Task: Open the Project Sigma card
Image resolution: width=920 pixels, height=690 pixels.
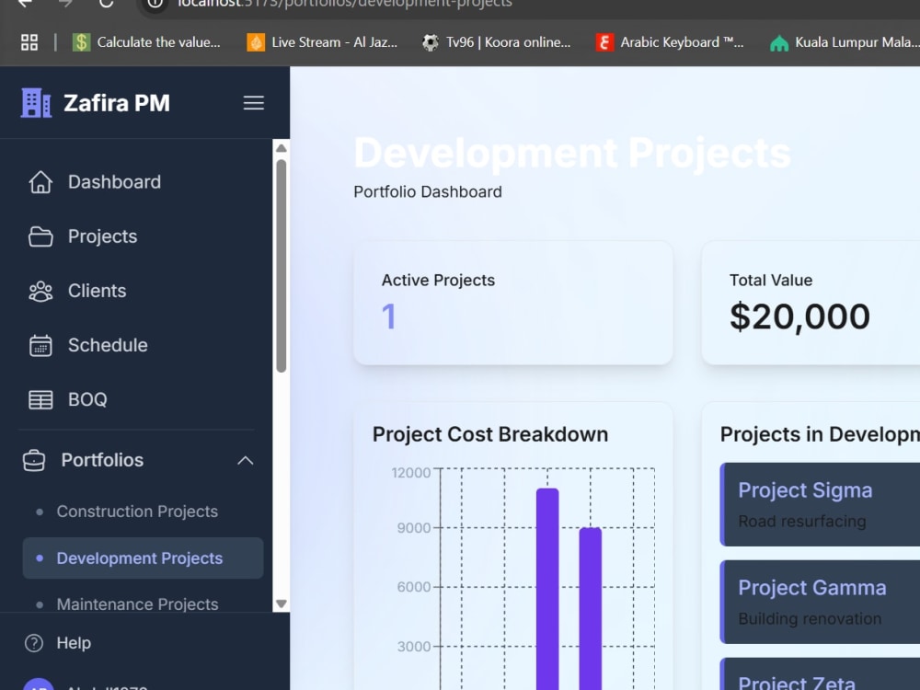Action: coord(821,504)
